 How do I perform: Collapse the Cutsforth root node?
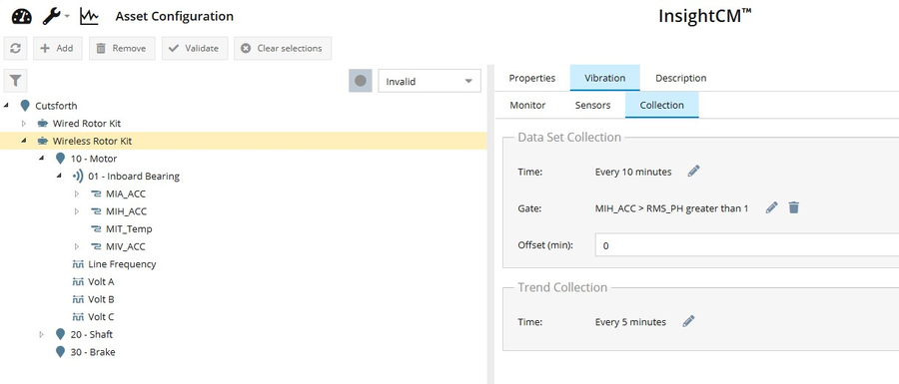6,106
